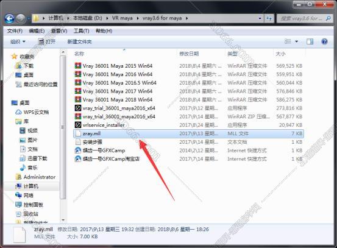Click the WinRAR icon of Vray 36001 Maya 2018 Win64
Viewport: 337px width, 248px height.
(77, 99)
